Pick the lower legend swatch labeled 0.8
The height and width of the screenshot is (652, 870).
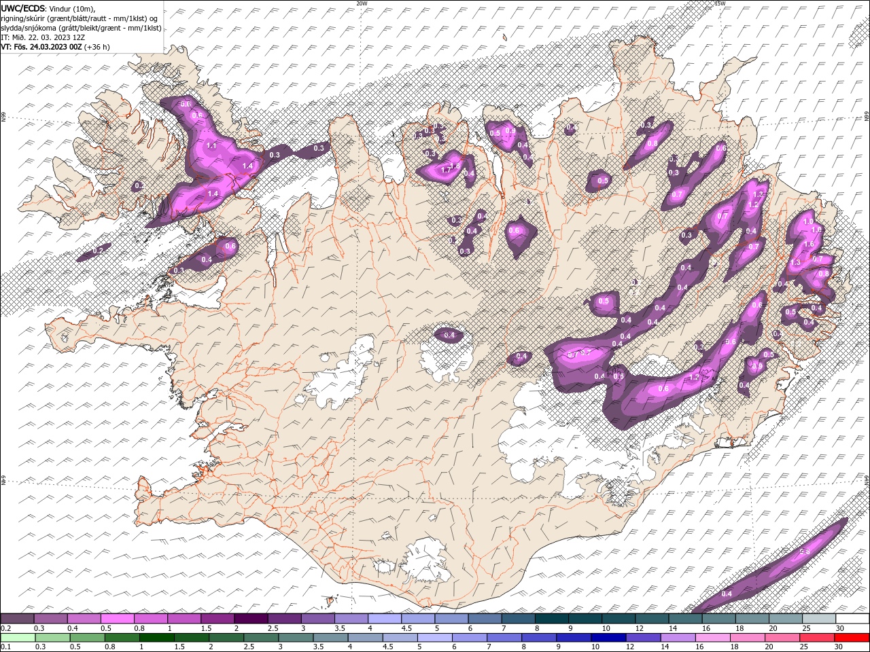coord(122,638)
